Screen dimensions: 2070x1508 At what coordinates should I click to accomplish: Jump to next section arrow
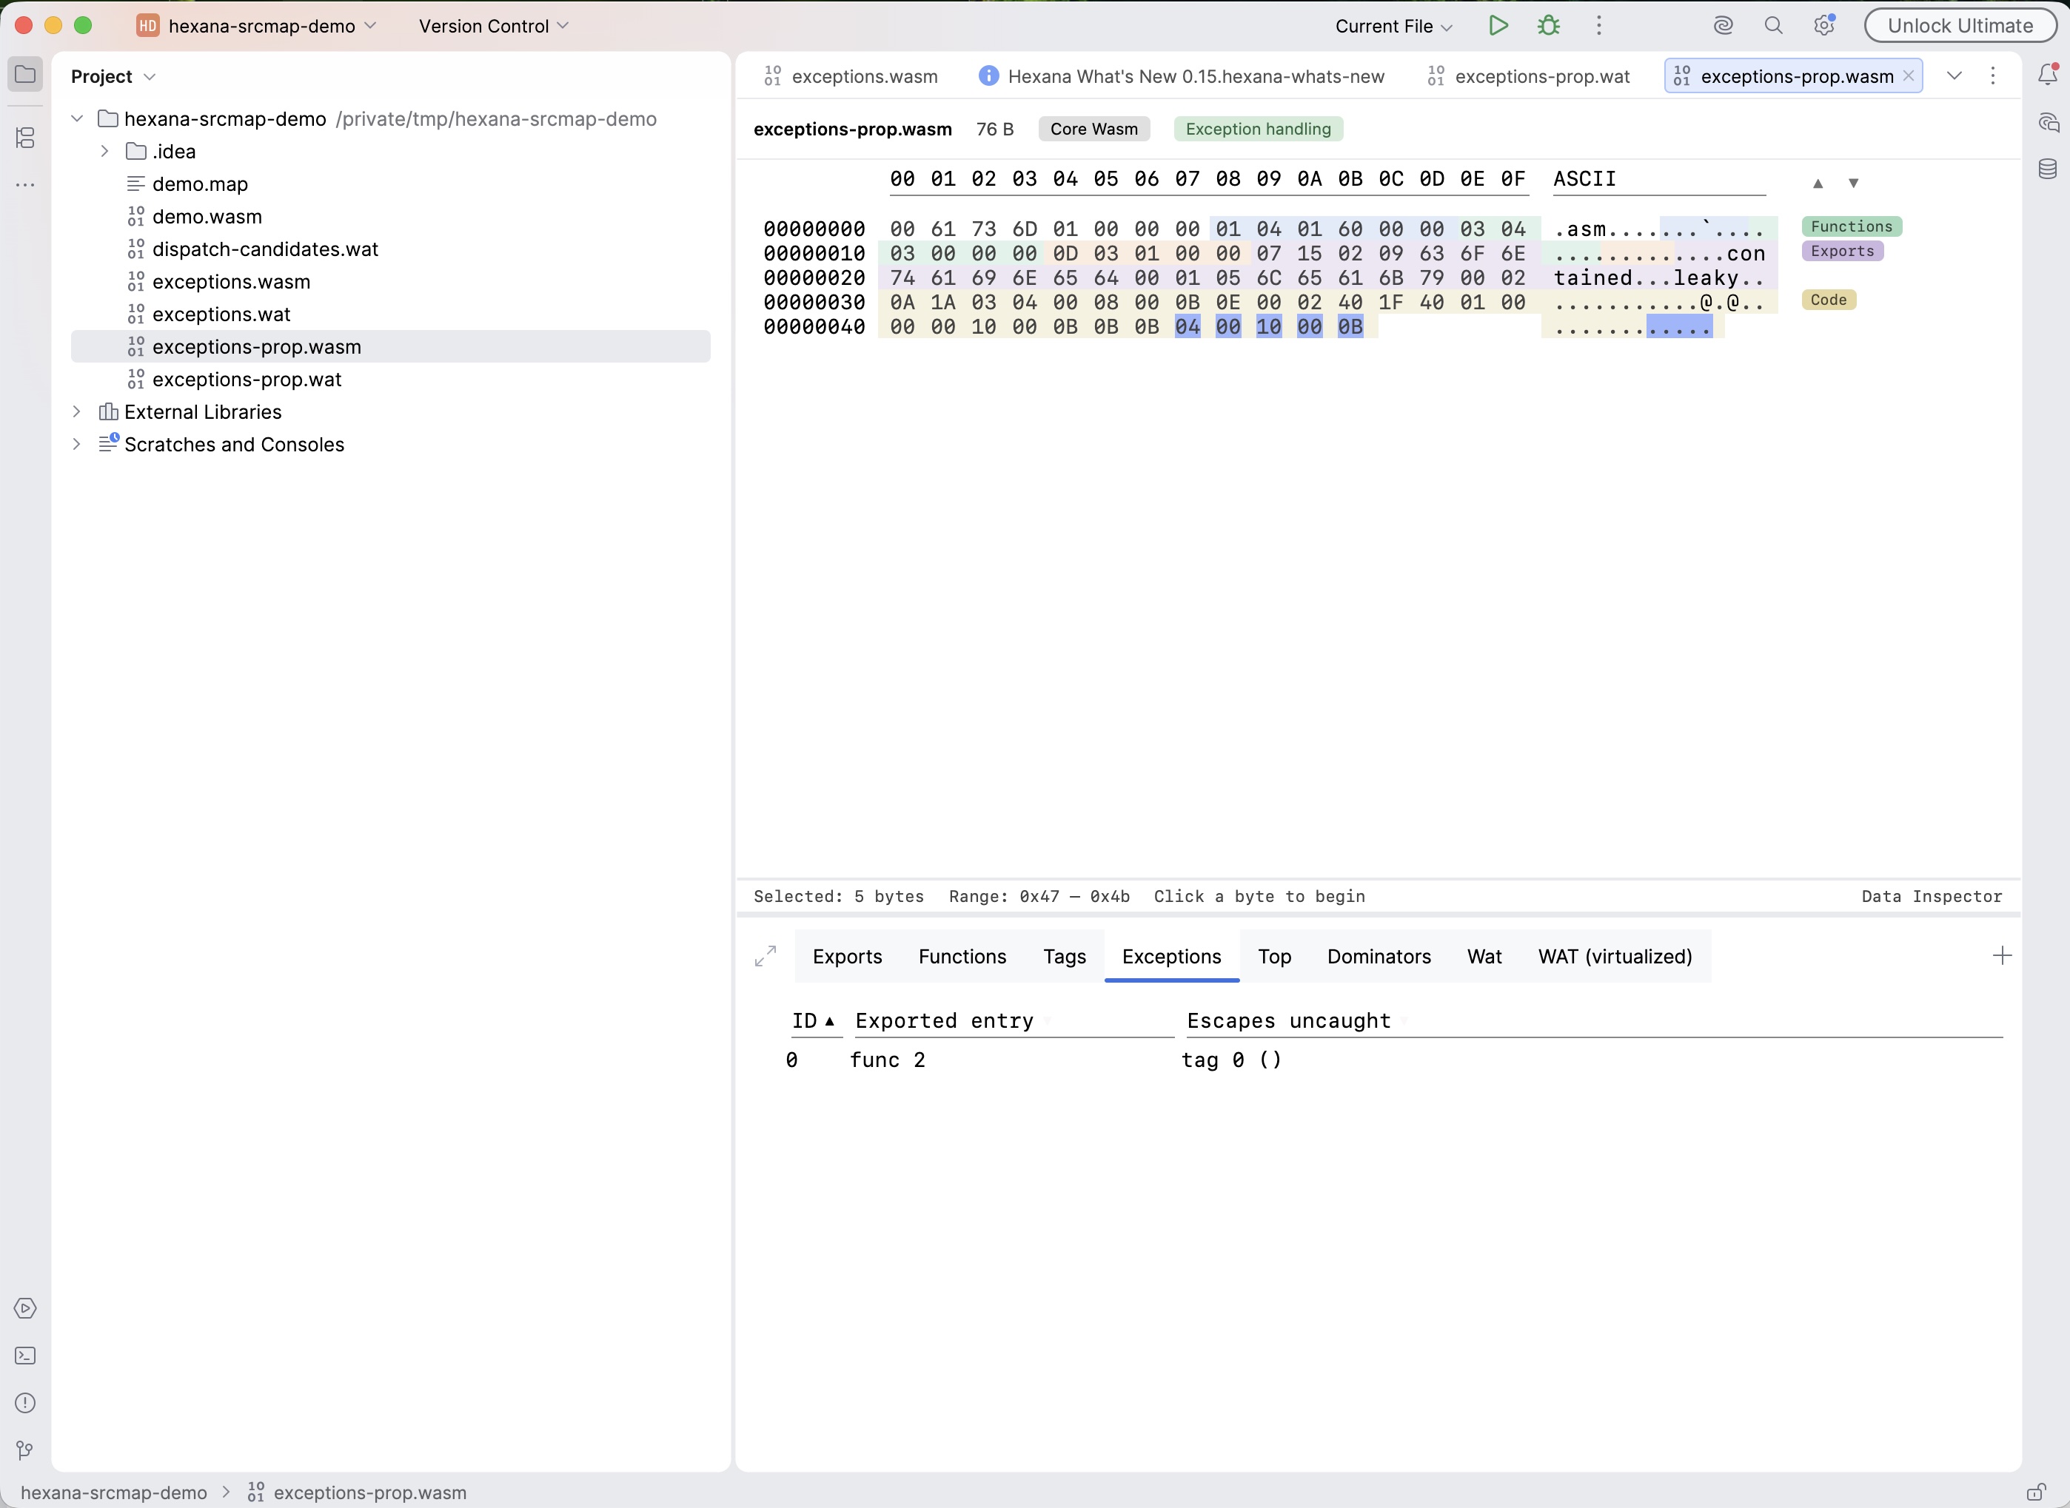(1854, 184)
